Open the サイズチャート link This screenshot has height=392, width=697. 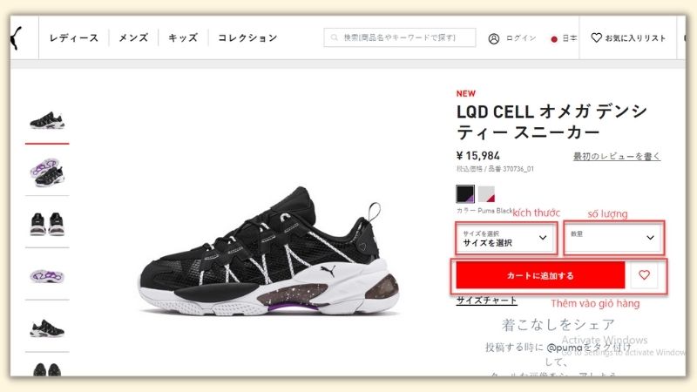point(487,301)
